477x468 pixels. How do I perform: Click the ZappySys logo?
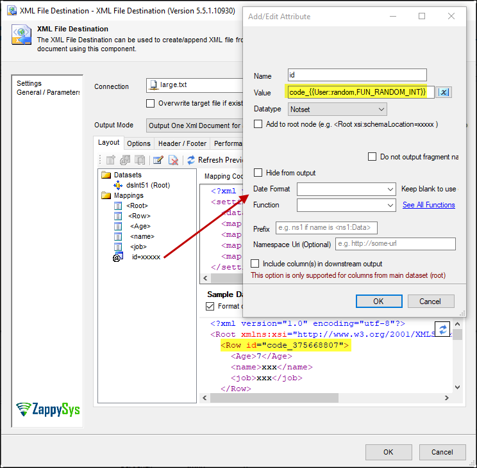48,409
